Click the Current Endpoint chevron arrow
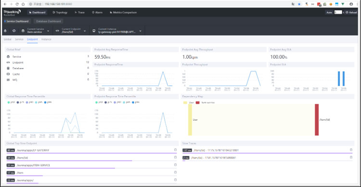Screen dimensions: 361x187 (85, 31)
